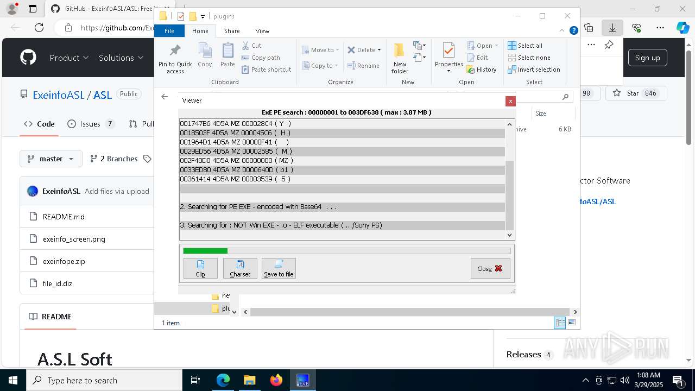This screenshot has width=695, height=391.
Task: Create a New folder from the ribbon
Action: click(x=400, y=59)
